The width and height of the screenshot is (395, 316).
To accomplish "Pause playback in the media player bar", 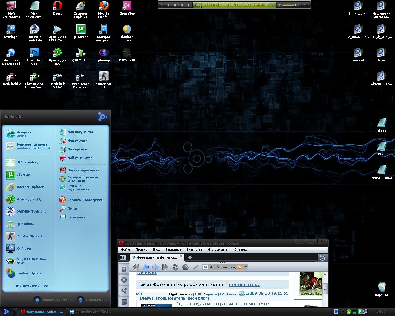I will [168, 5].
